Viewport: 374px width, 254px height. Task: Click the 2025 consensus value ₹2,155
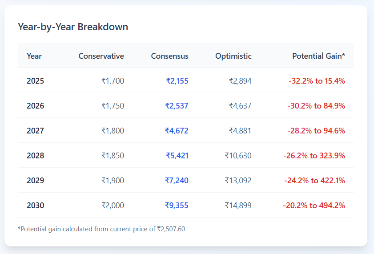[177, 81]
